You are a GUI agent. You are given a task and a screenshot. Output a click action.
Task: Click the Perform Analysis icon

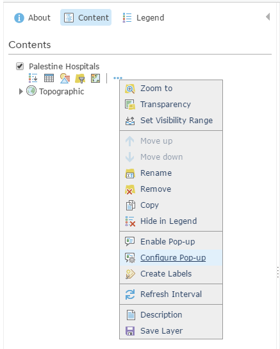click(x=95, y=78)
